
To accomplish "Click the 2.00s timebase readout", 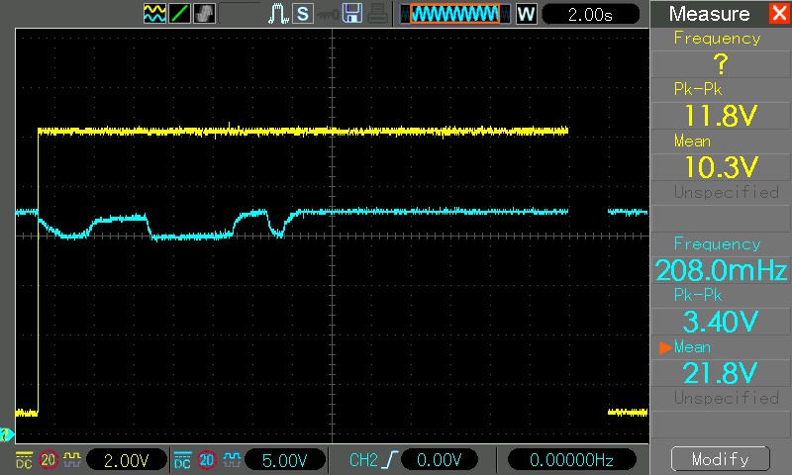I will 590,14.
